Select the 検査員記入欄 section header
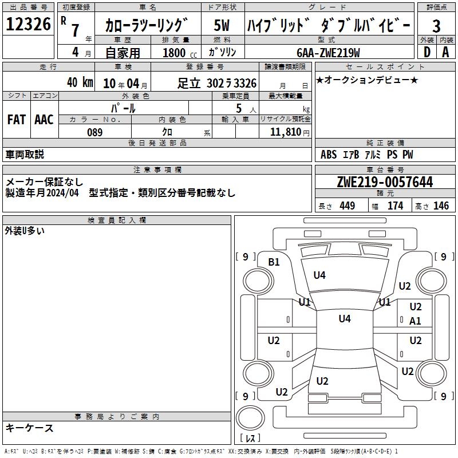458x458 pixels. 117,220
